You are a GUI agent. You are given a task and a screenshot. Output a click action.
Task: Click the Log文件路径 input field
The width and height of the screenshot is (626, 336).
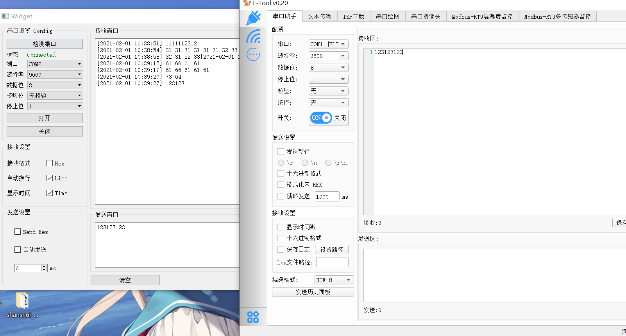pyautogui.click(x=332, y=262)
